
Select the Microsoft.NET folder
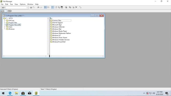tap(56, 25)
